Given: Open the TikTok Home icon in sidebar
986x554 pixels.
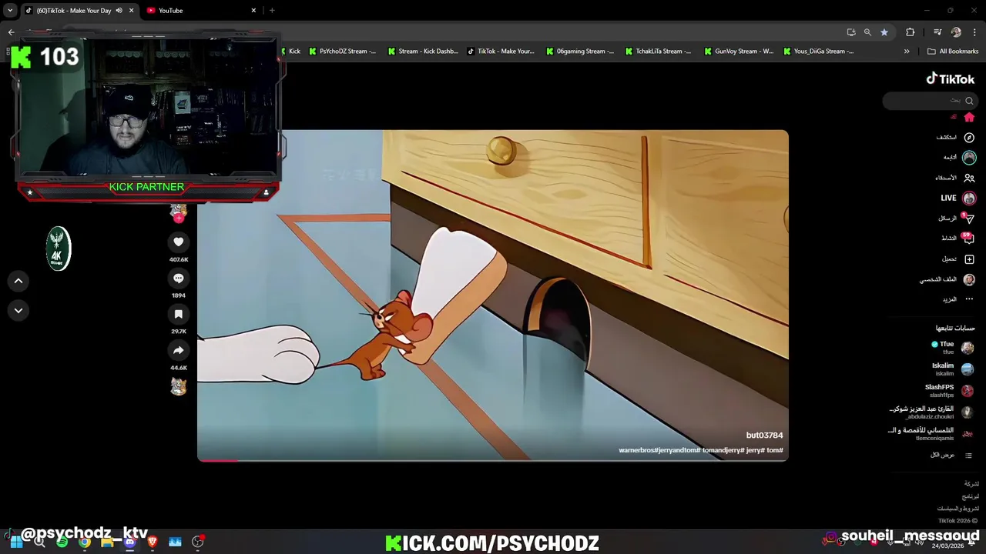Looking at the screenshot, I should (969, 117).
